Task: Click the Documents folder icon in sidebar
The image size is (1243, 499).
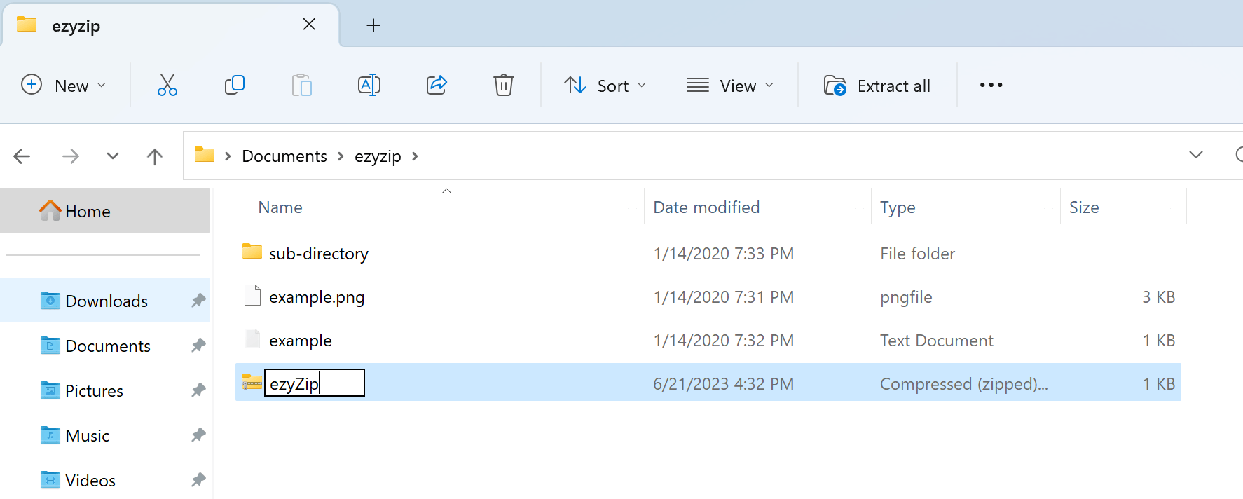Action: [50, 345]
